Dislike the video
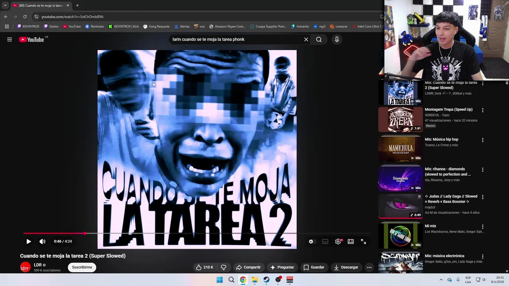The width and height of the screenshot is (509, 286). click(x=223, y=267)
